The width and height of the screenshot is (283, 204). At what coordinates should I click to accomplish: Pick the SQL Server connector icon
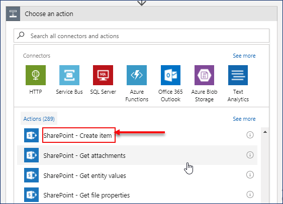(x=103, y=75)
